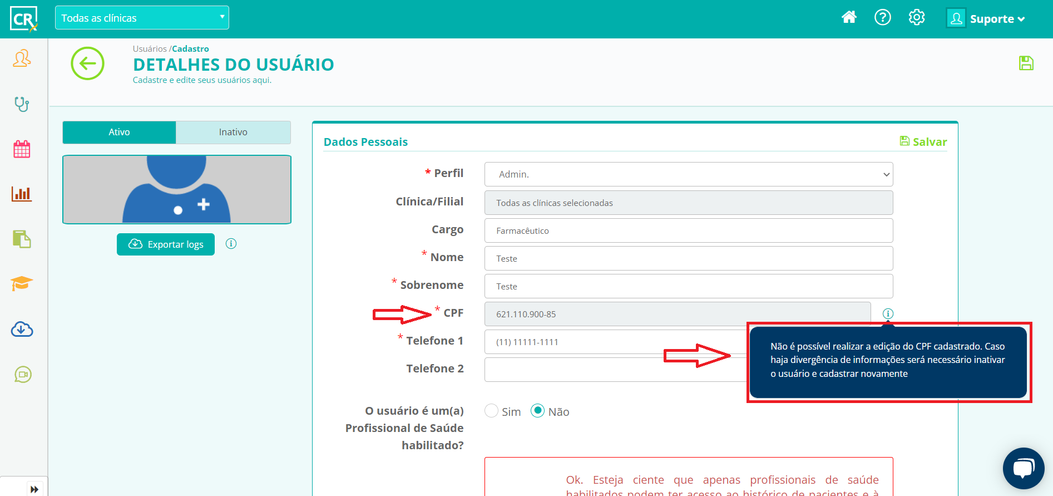Viewport: 1053px width, 496px height.
Task: Set user status to Ativo
Action: [x=119, y=132]
